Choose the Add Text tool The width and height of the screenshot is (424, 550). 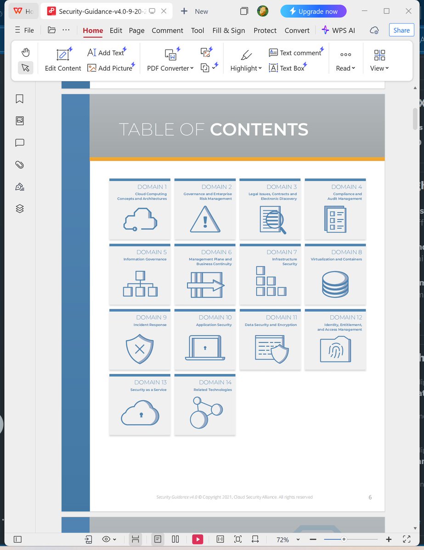pyautogui.click(x=107, y=53)
